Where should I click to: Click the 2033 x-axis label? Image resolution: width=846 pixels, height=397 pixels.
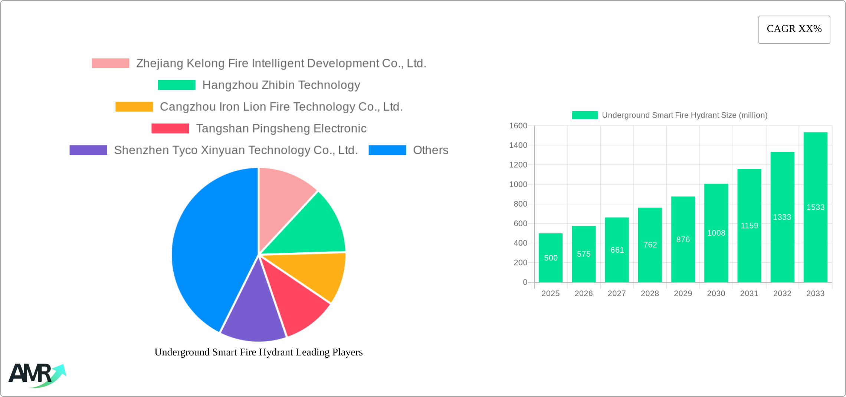pos(816,293)
